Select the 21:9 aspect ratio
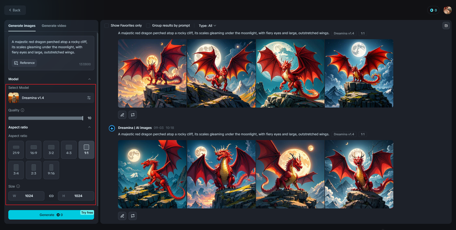This screenshot has width=456, height=230. pyautogui.click(x=16, y=150)
